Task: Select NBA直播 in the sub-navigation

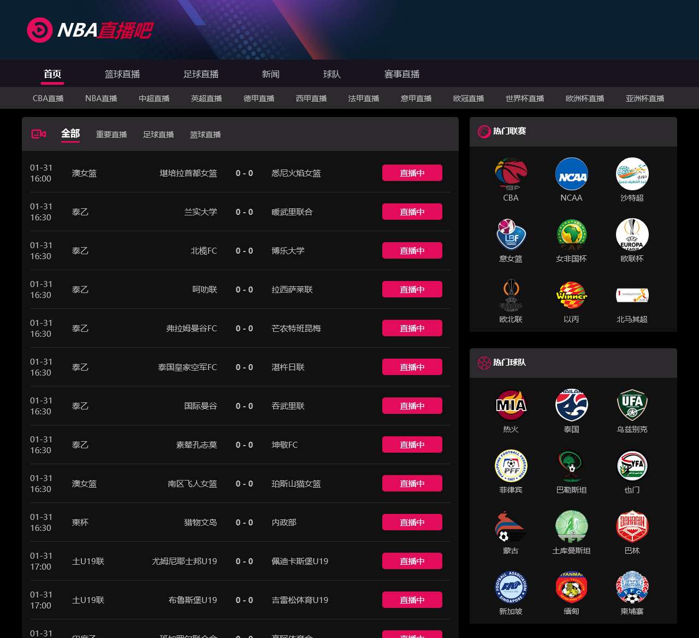Action: [100, 98]
